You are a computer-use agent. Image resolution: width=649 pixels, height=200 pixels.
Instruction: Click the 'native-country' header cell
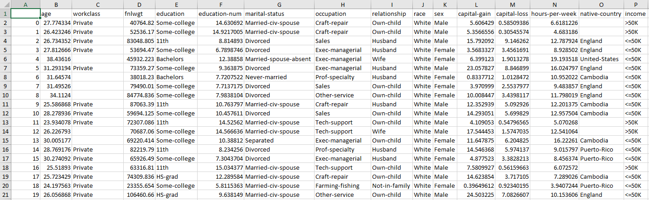[601, 14]
